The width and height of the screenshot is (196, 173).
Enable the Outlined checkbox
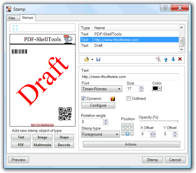[x=128, y=98]
